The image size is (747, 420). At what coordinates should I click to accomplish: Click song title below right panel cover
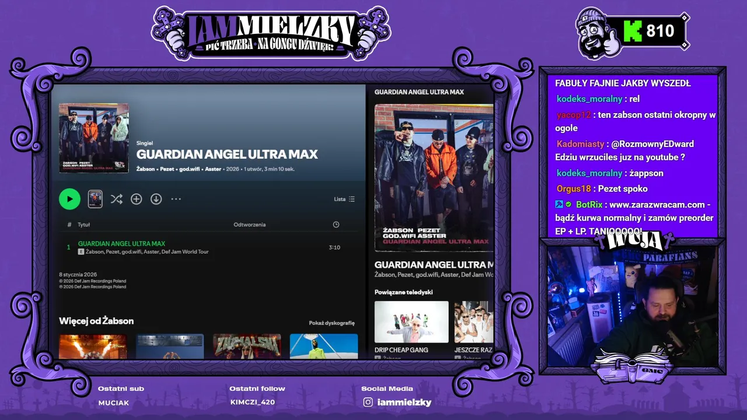[434, 264]
